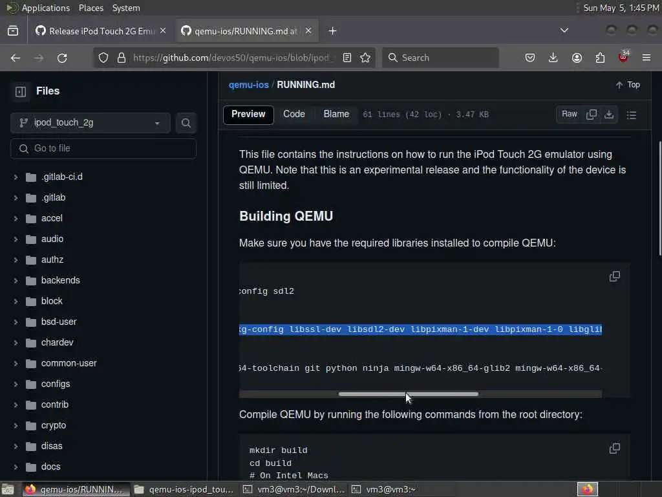Close the Release iPod Touch 2G tab
Screen dimensions: 662x497
[x=163, y=31]
